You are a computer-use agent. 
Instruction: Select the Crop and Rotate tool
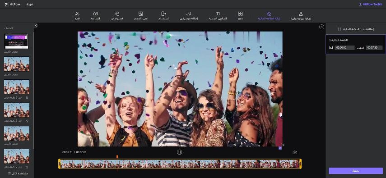(117, 15)
